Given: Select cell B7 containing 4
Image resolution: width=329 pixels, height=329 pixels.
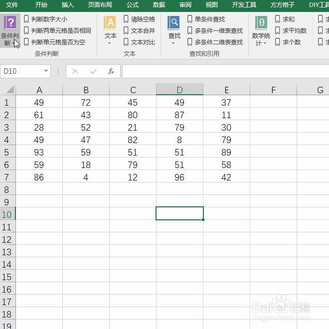Looking at the screenshot, I should [86, 177].
